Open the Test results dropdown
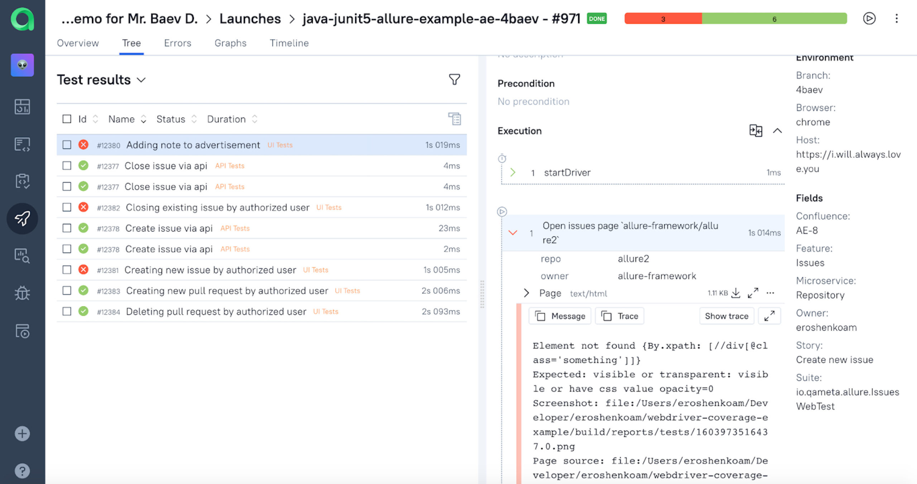917x484 pixels. click(x=141, y=80)
